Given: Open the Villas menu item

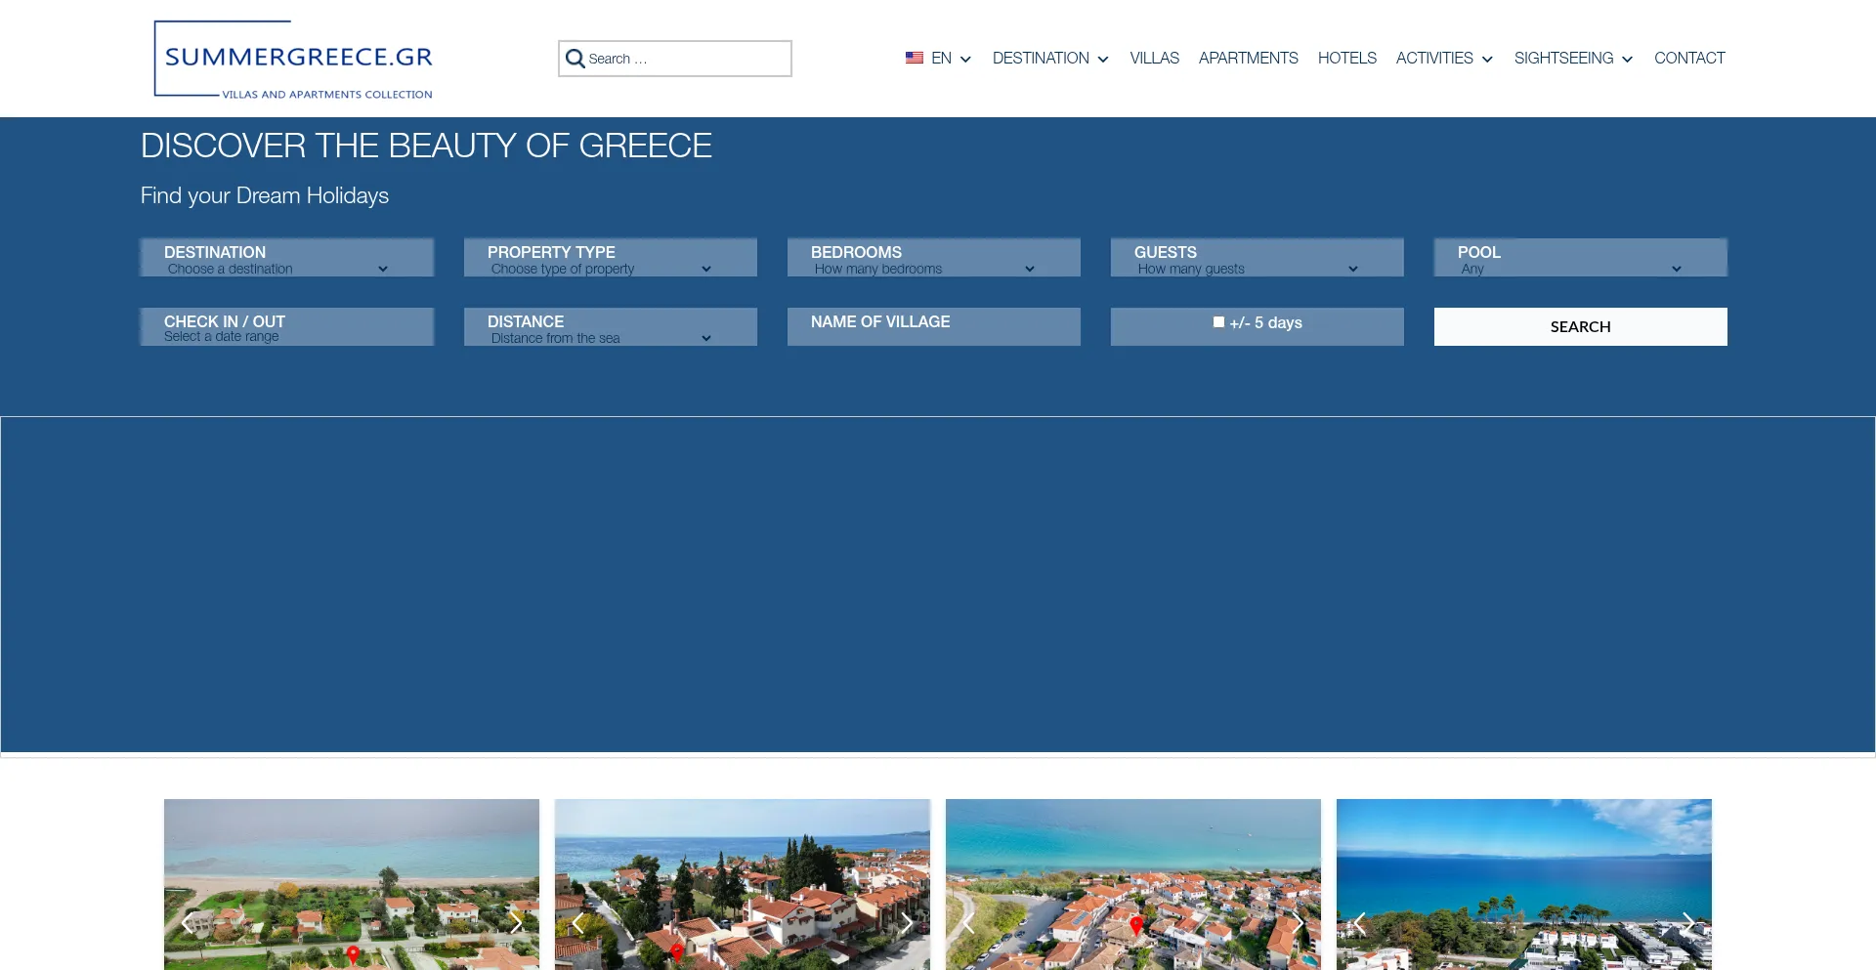Looking at the screenshot, I should (1154, 59).
